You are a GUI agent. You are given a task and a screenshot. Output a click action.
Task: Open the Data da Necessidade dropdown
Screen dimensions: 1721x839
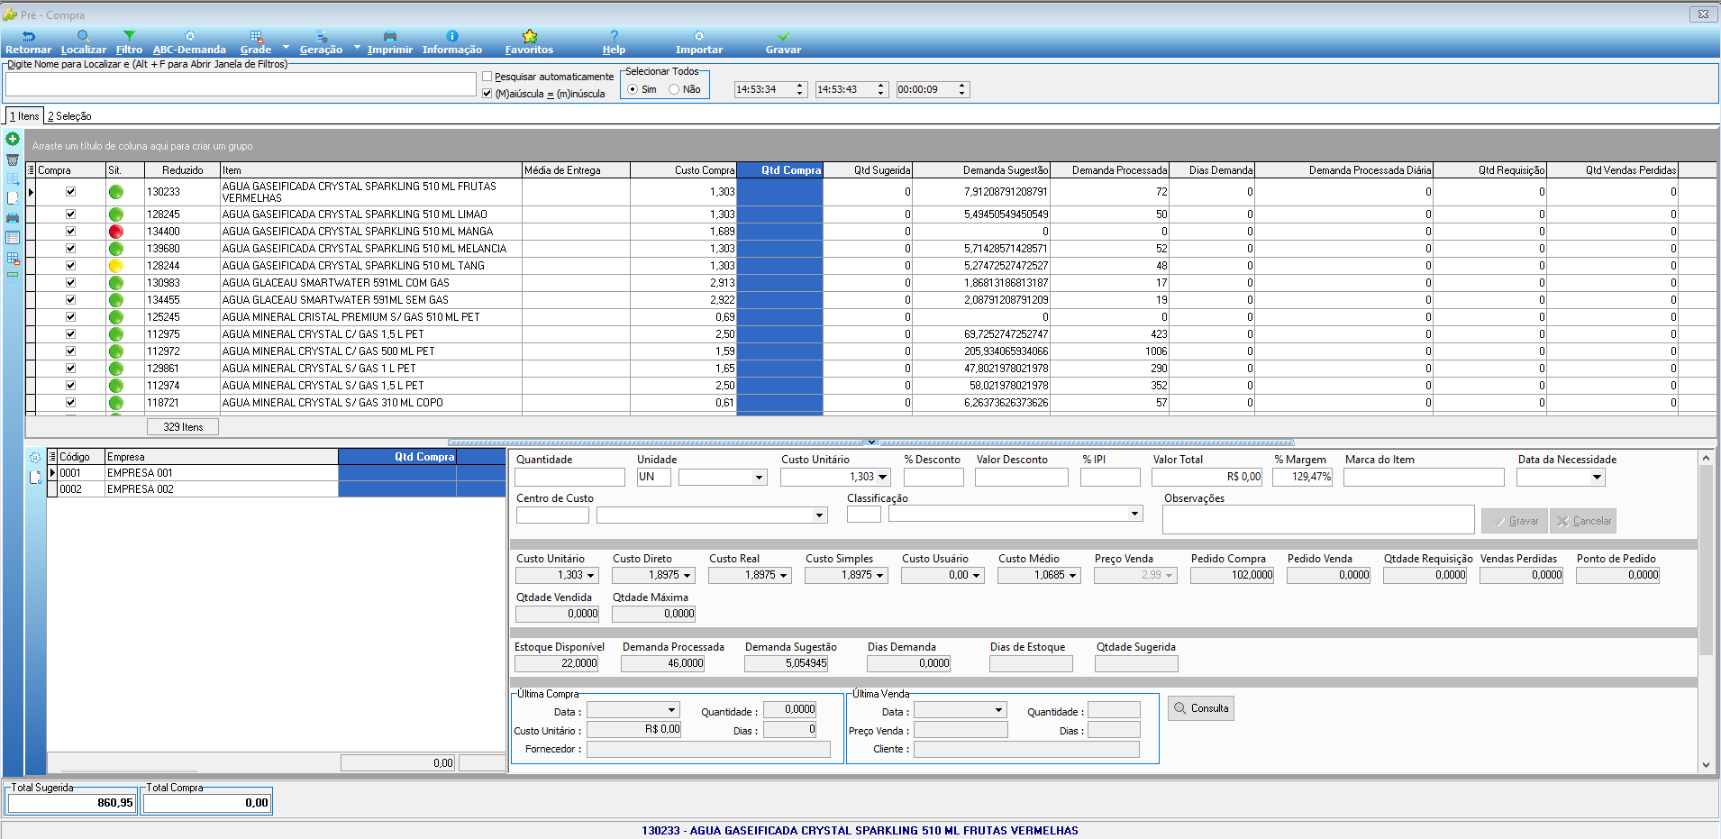pyautogui.click(x=1597, y=478)
